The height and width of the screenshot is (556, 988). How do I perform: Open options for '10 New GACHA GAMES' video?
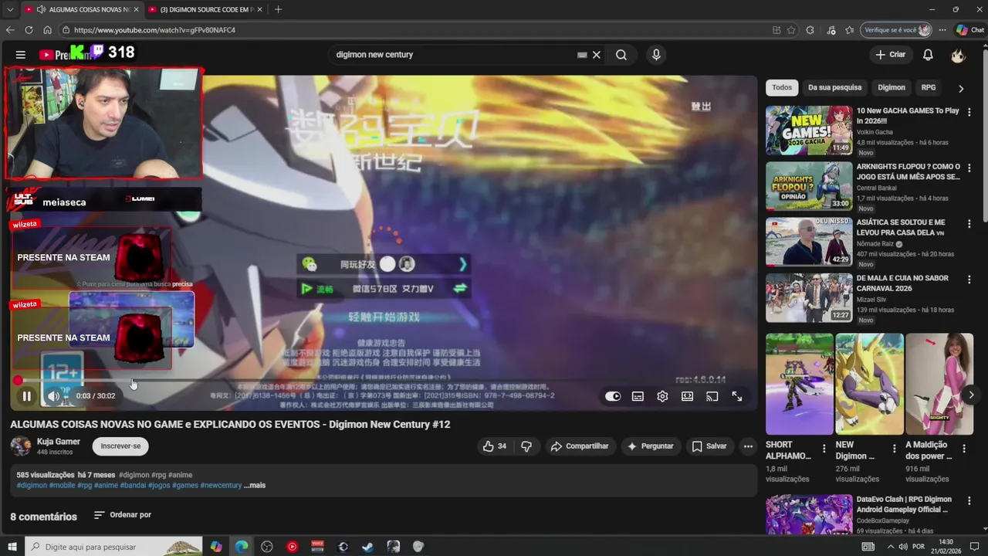pos(969,112)
